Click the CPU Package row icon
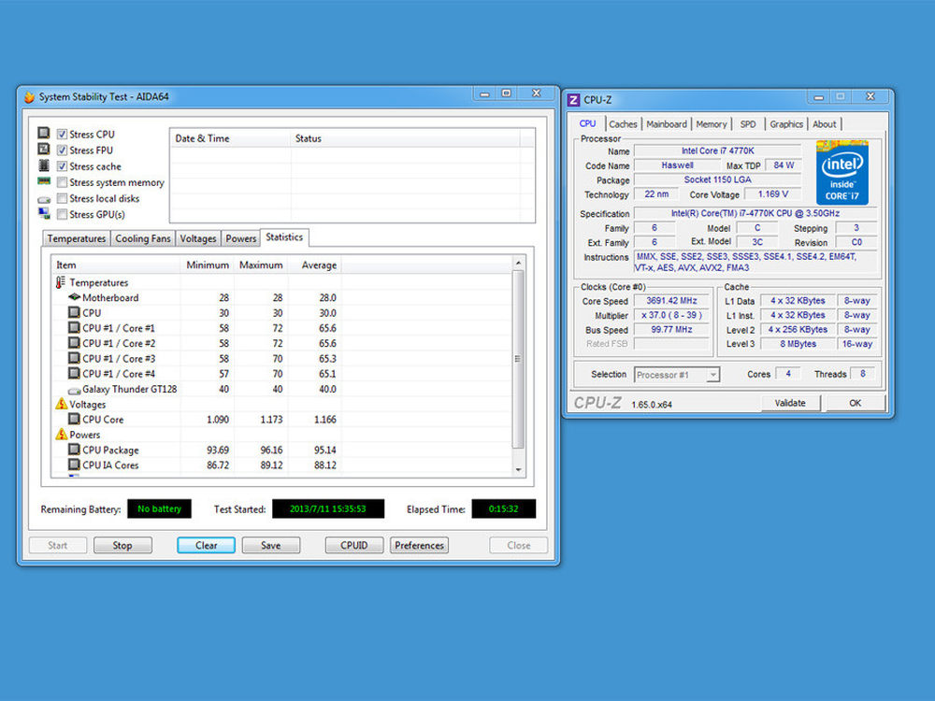 tap(74, 450)
